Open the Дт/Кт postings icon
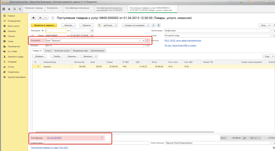The image size is (275, 151). pos(100,25)
